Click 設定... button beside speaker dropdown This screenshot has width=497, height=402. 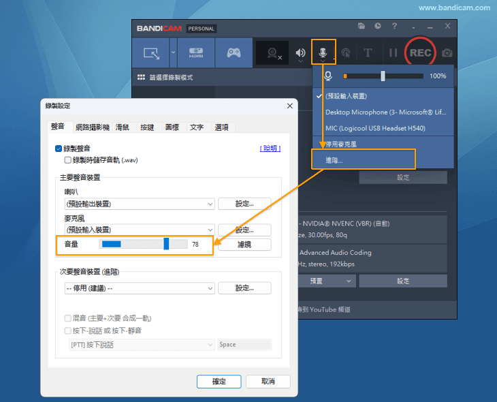point(244,204)
